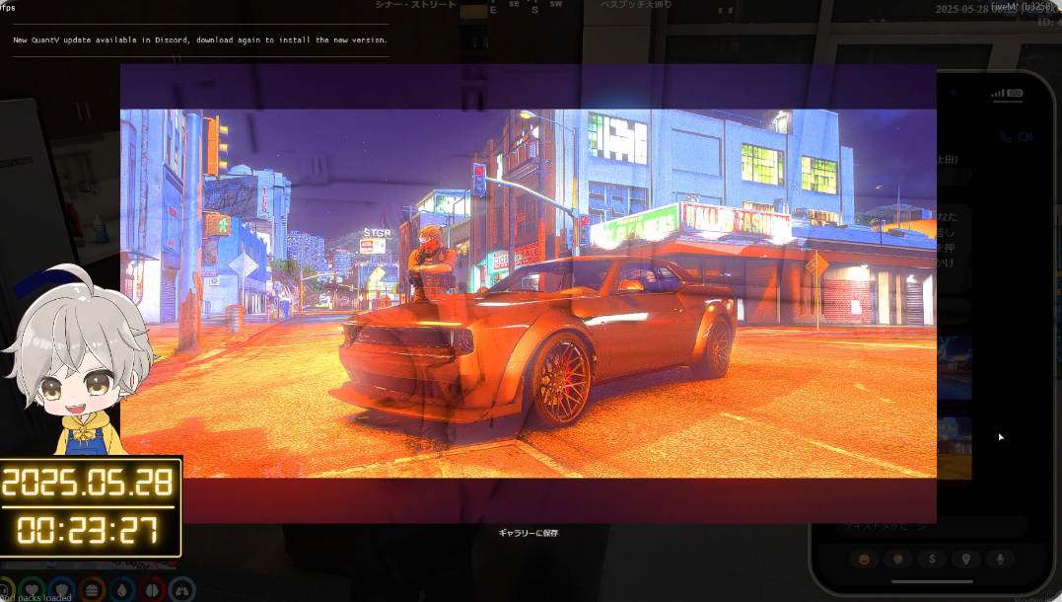
Task: Start a video call from the phone chat header
Action: (1026, 137)
